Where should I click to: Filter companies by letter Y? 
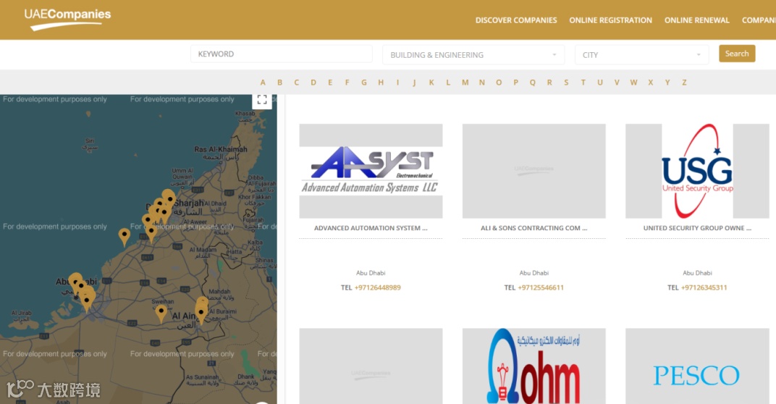tap(667, 83)
